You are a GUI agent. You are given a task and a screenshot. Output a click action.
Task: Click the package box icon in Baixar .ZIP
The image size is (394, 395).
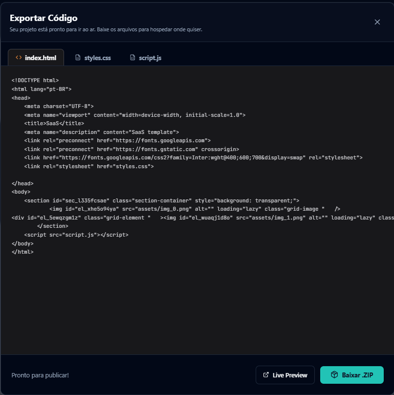tap(334, 374)
